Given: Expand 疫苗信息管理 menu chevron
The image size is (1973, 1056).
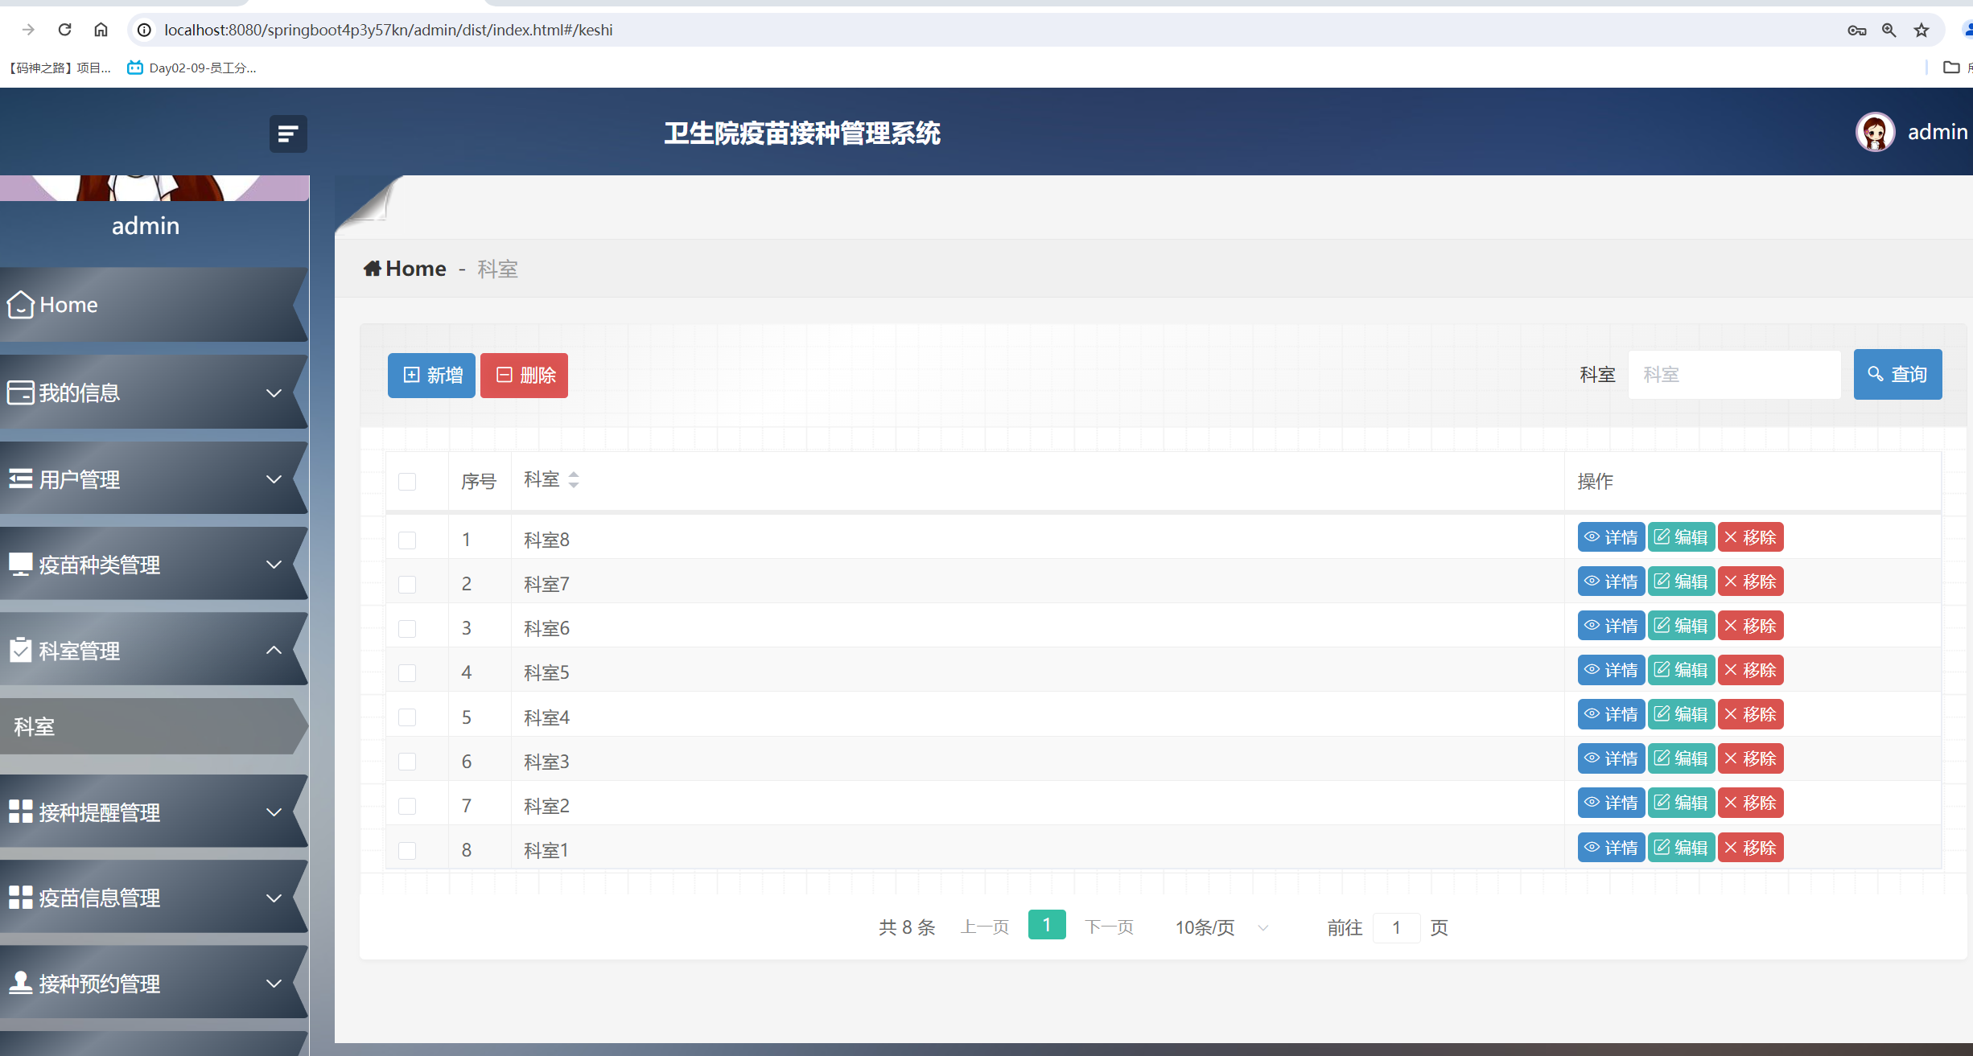Looking at the screenshot, I should point(274,898).
